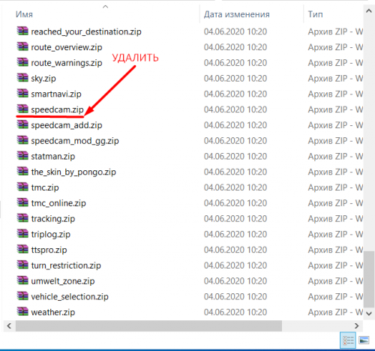Click the sky.zip archive icon

click(22, 78)
